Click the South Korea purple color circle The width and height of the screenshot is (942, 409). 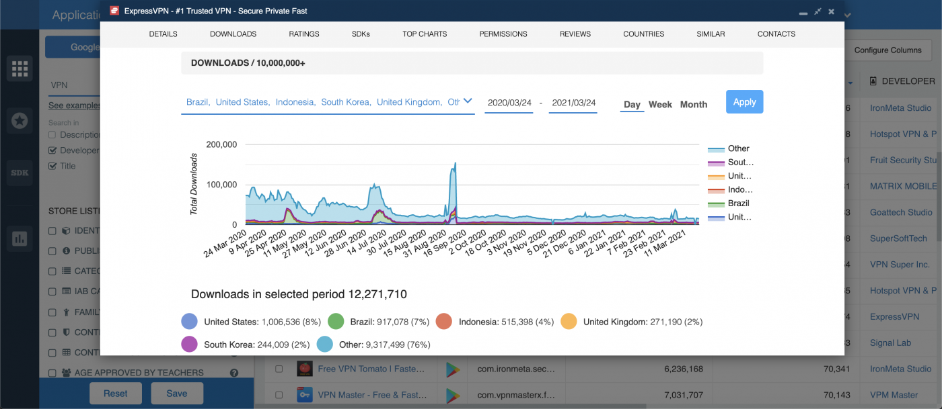click(x=190, y=345)
